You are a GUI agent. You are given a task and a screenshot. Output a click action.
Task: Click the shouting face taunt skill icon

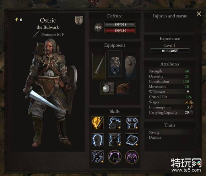click(x=115, y=140)
